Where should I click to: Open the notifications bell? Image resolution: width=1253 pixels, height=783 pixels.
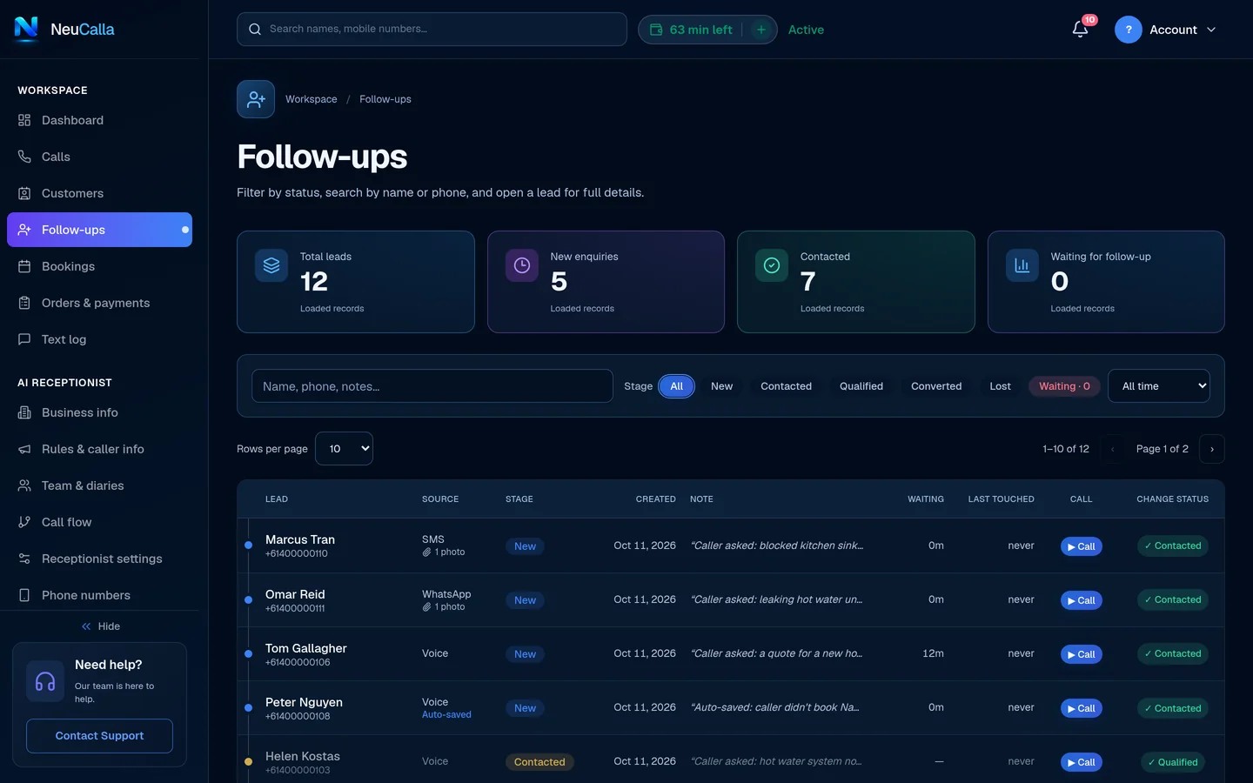click(1080, 30)
